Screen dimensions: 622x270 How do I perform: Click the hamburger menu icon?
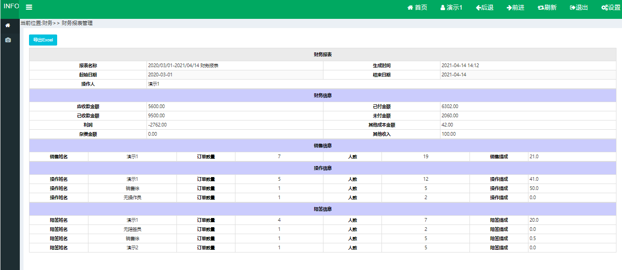point(29,7)
